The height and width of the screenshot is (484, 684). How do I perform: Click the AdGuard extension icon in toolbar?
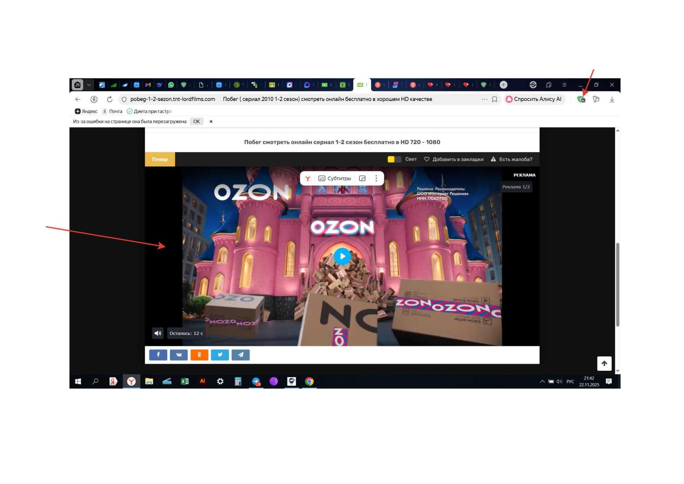click(581, 99)
